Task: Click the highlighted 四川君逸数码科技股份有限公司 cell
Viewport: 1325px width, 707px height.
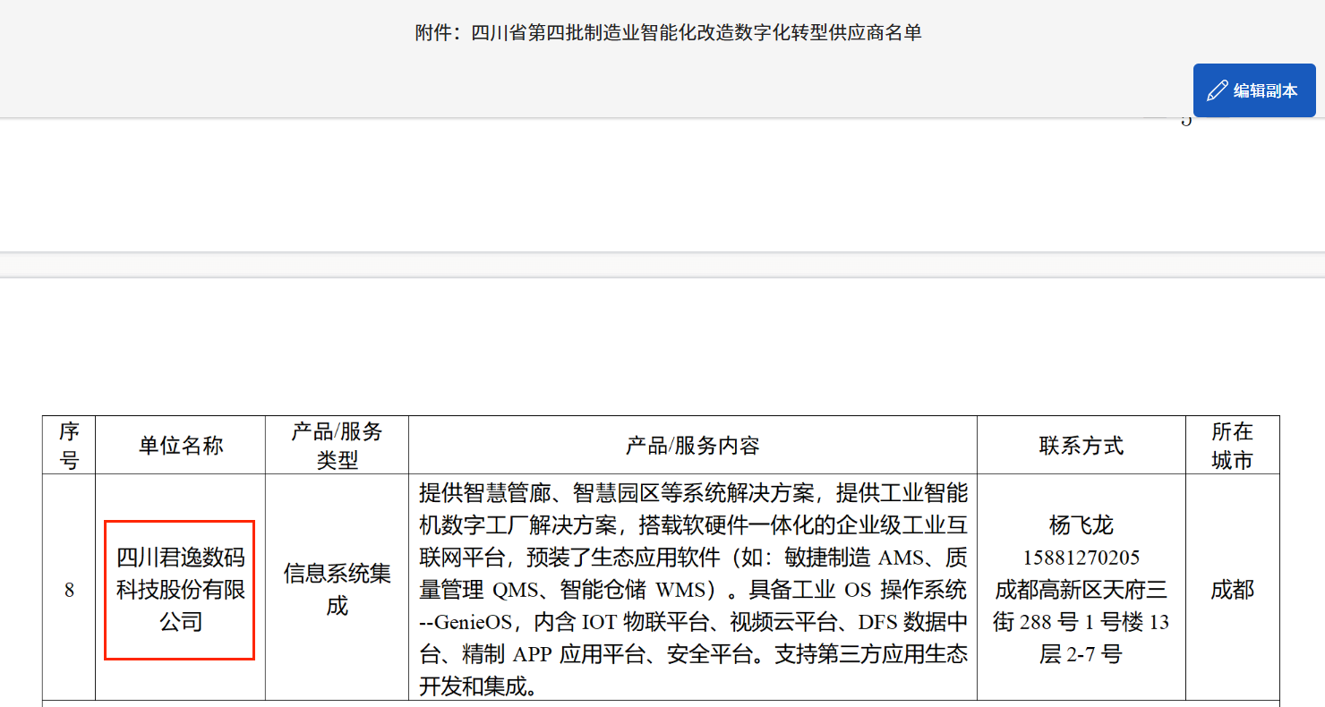Action: click(180, 590)
